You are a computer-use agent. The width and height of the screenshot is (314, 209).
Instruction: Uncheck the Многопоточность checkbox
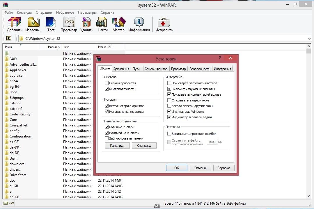pyautogui.click(x=107, y=89)
